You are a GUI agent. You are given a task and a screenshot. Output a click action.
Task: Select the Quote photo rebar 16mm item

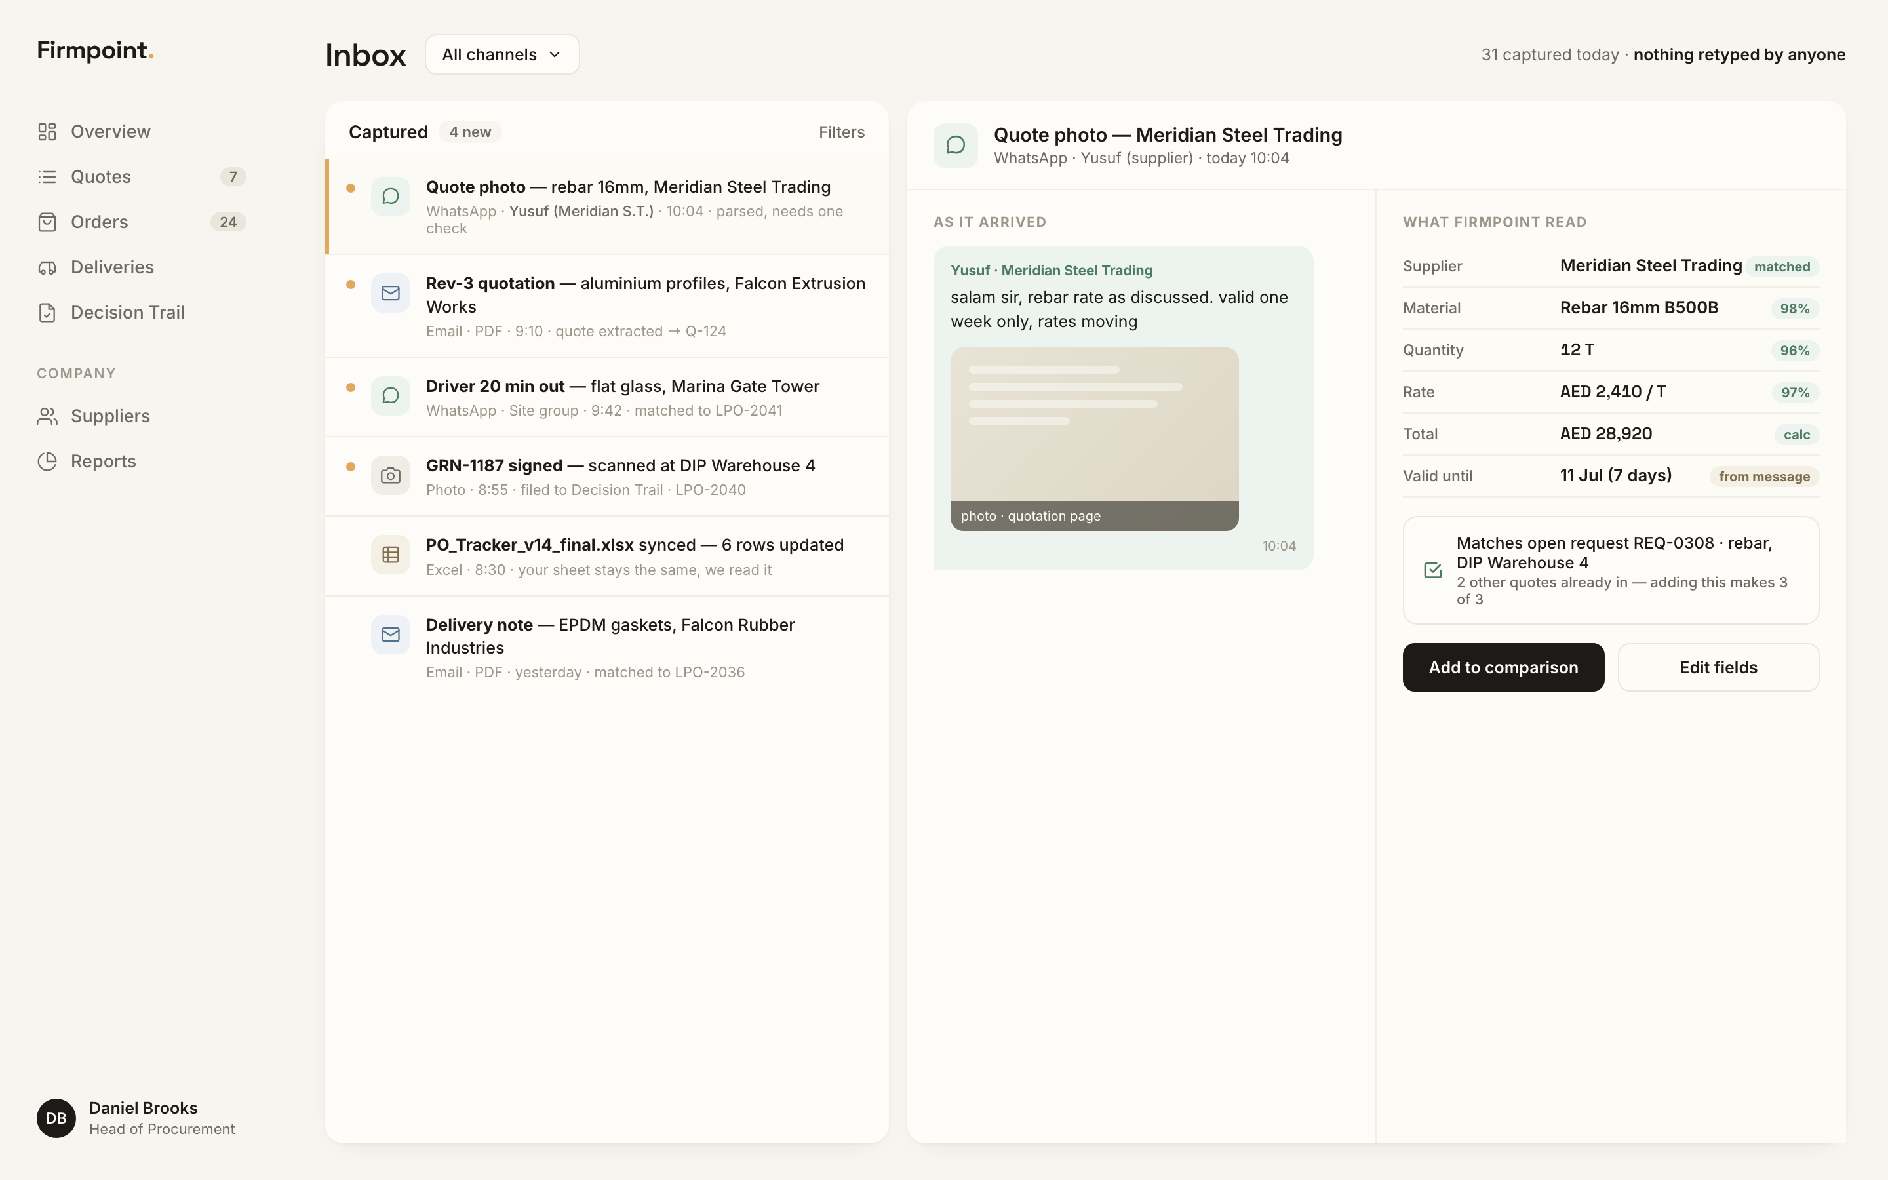click(608, 206)
